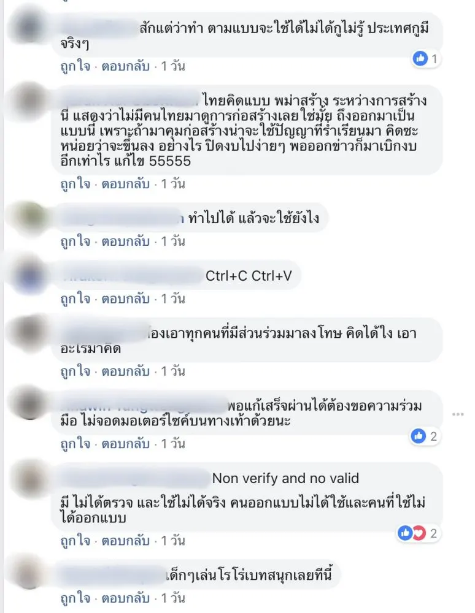This screenshot has width=475, height=613.
Task: Reply to the last comment about kids
Action: pos(126,598)
